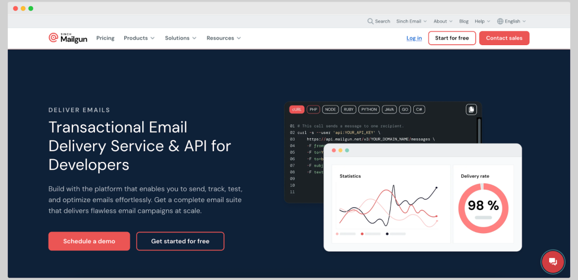The width and height of the screenshot is (578, 280).
Task: Copy code with the clipboard icon
Action: 471,110
